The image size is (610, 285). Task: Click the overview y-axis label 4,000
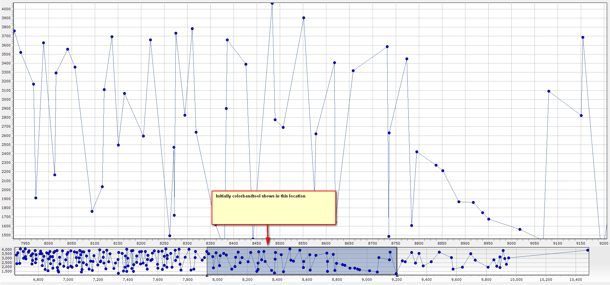coord(6,249)
